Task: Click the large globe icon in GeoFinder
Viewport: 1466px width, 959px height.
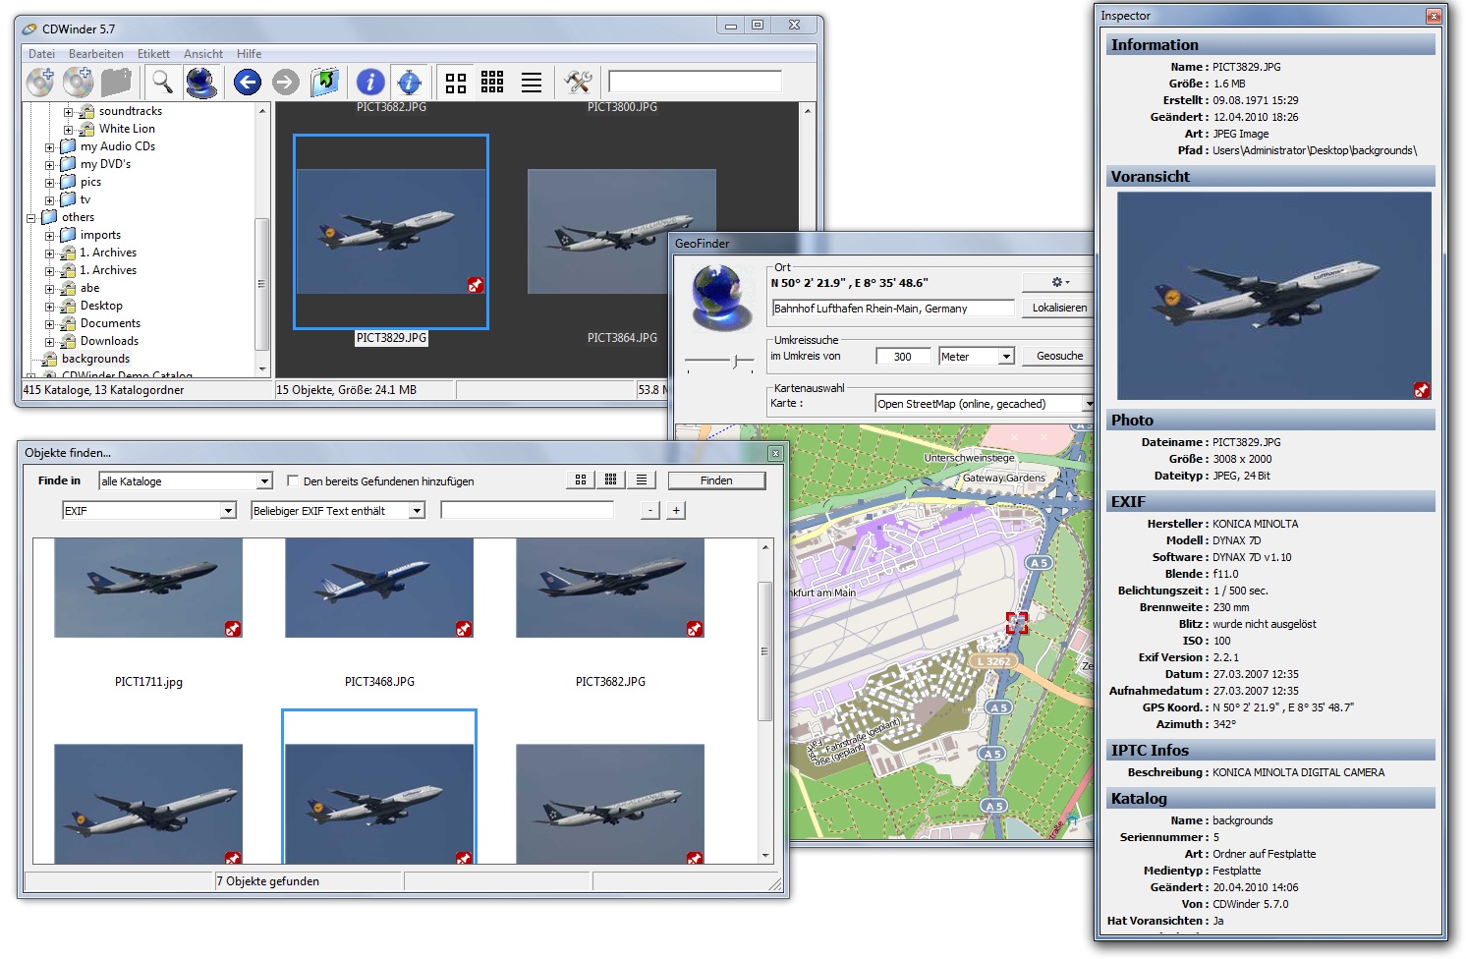Action: pos(721,296)
